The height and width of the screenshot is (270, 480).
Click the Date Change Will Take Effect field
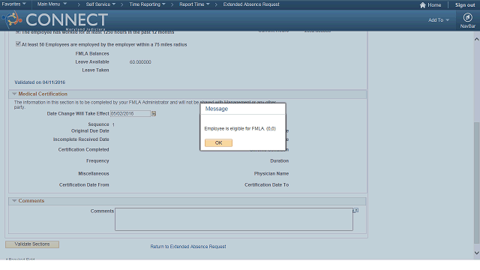coord(130,113)
